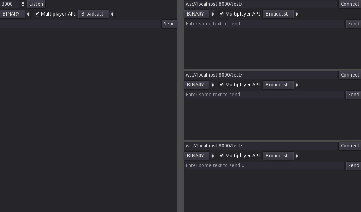361x212 pixels.
Task: Open the Broadcast dropdown on the third client
Action: tap(278, 156)
